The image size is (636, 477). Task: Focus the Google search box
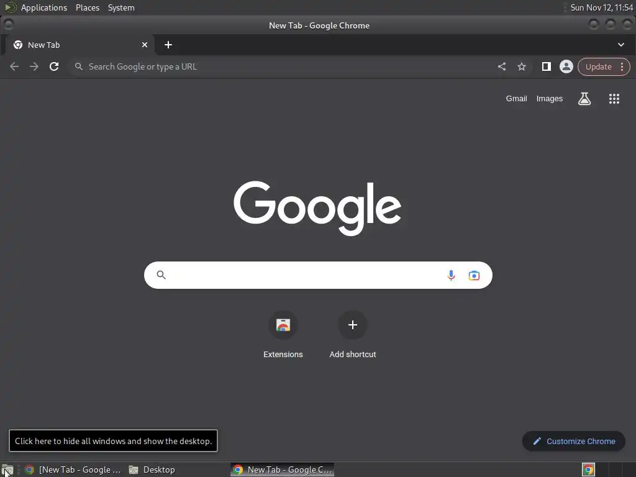point(318,275)
